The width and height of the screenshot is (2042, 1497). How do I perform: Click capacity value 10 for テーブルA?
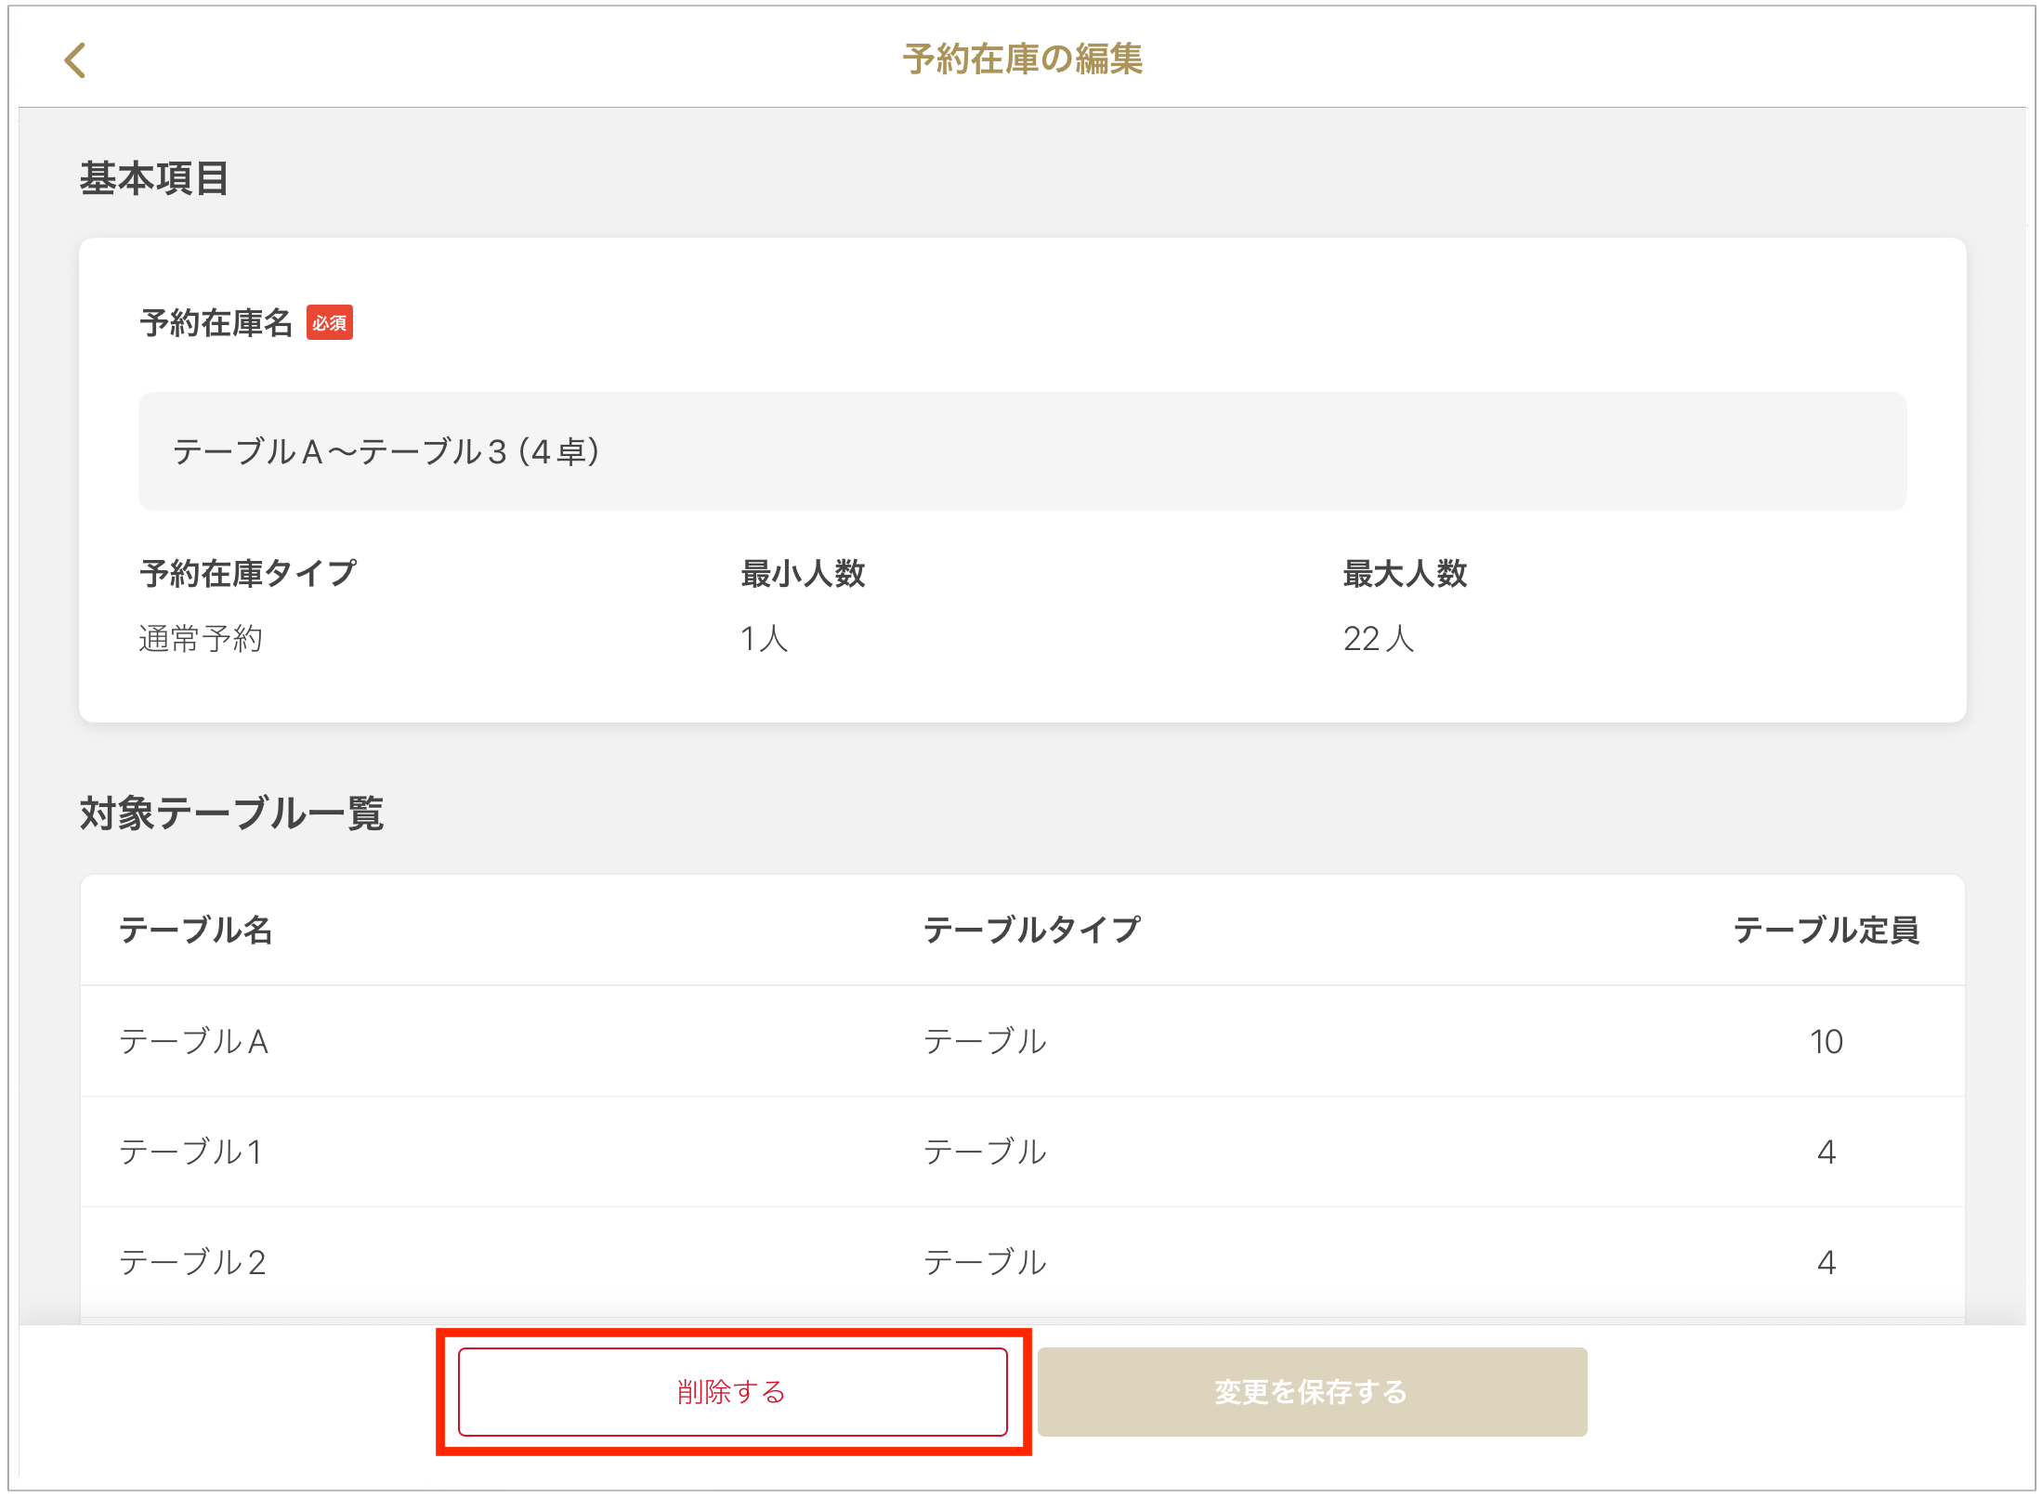tap(1826, 1041)
